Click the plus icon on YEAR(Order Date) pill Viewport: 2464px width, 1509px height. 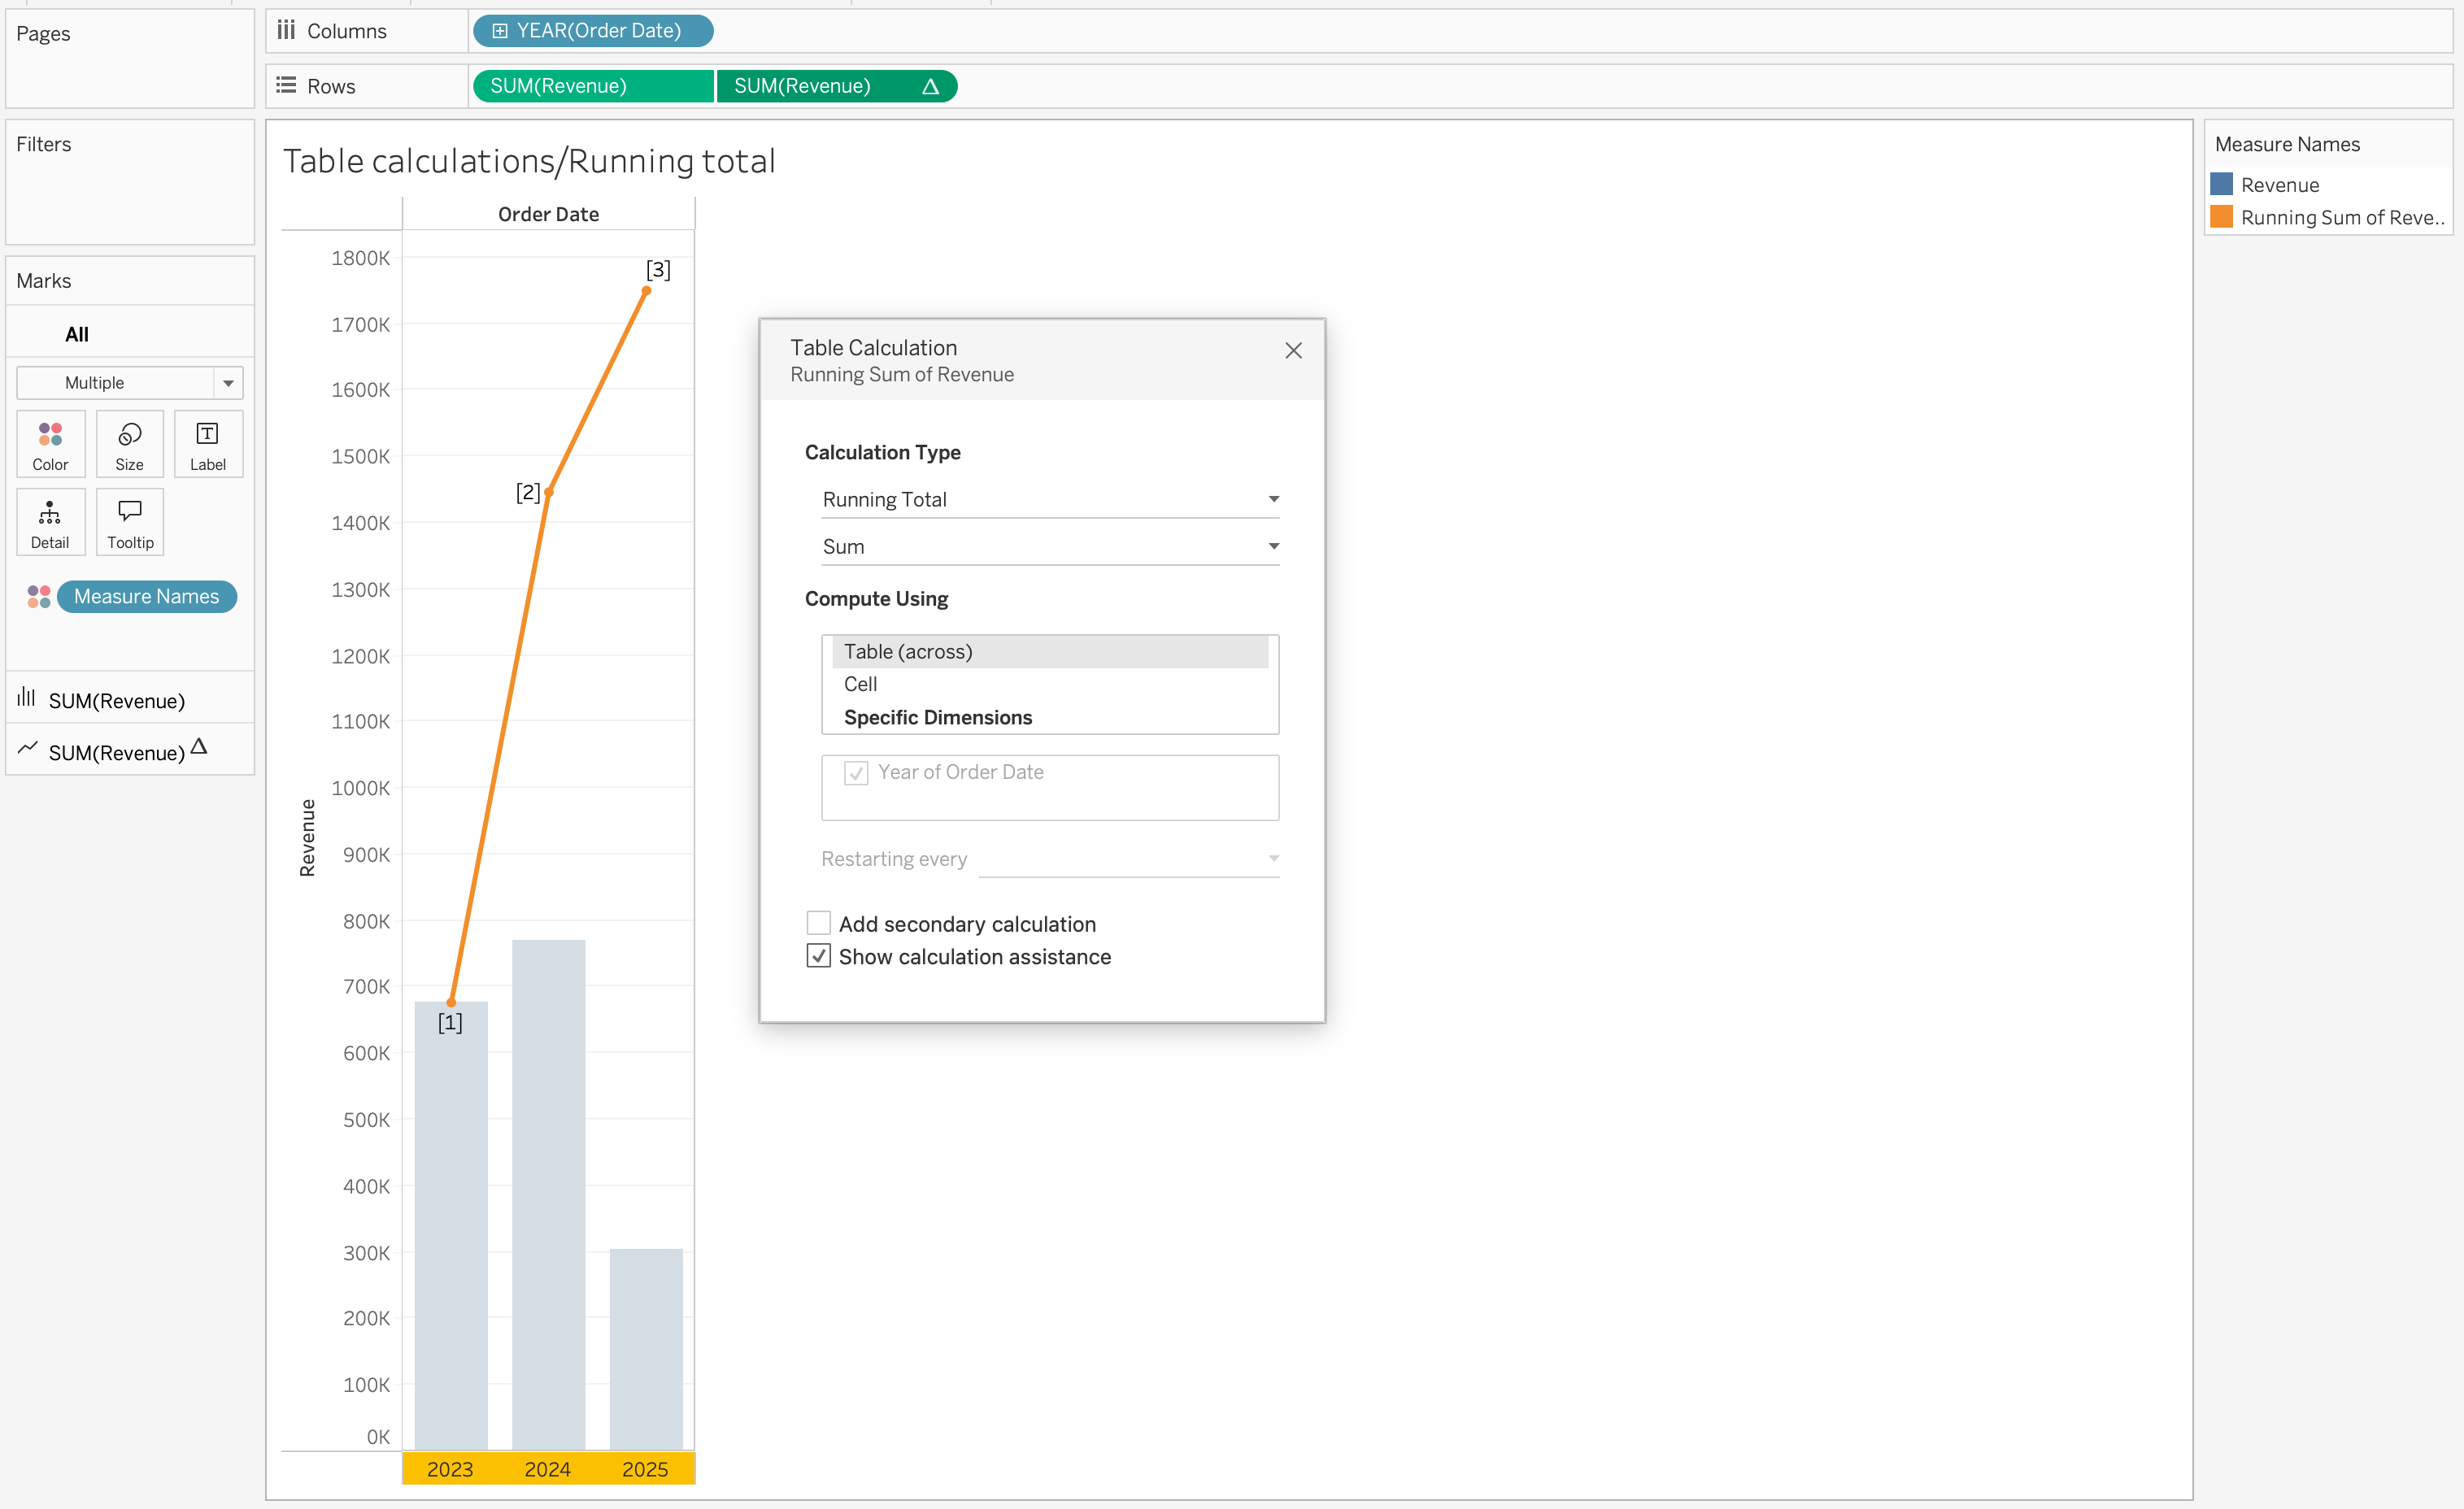(500, 31)
